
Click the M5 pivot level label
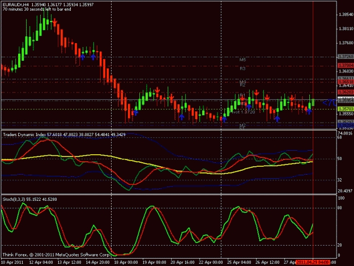(x=242, y=60)
